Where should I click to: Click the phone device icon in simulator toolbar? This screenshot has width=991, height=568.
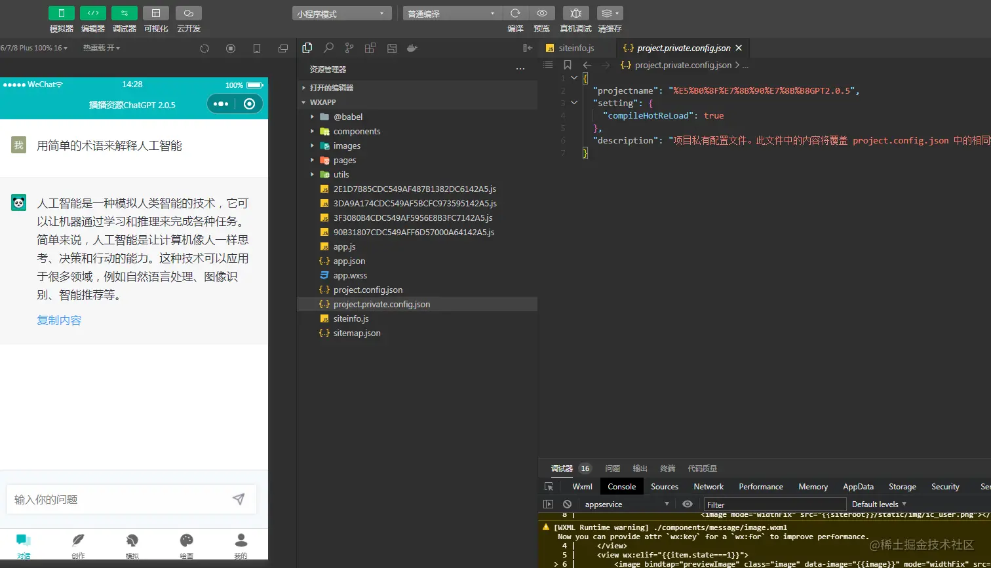[x=257, y=48]
